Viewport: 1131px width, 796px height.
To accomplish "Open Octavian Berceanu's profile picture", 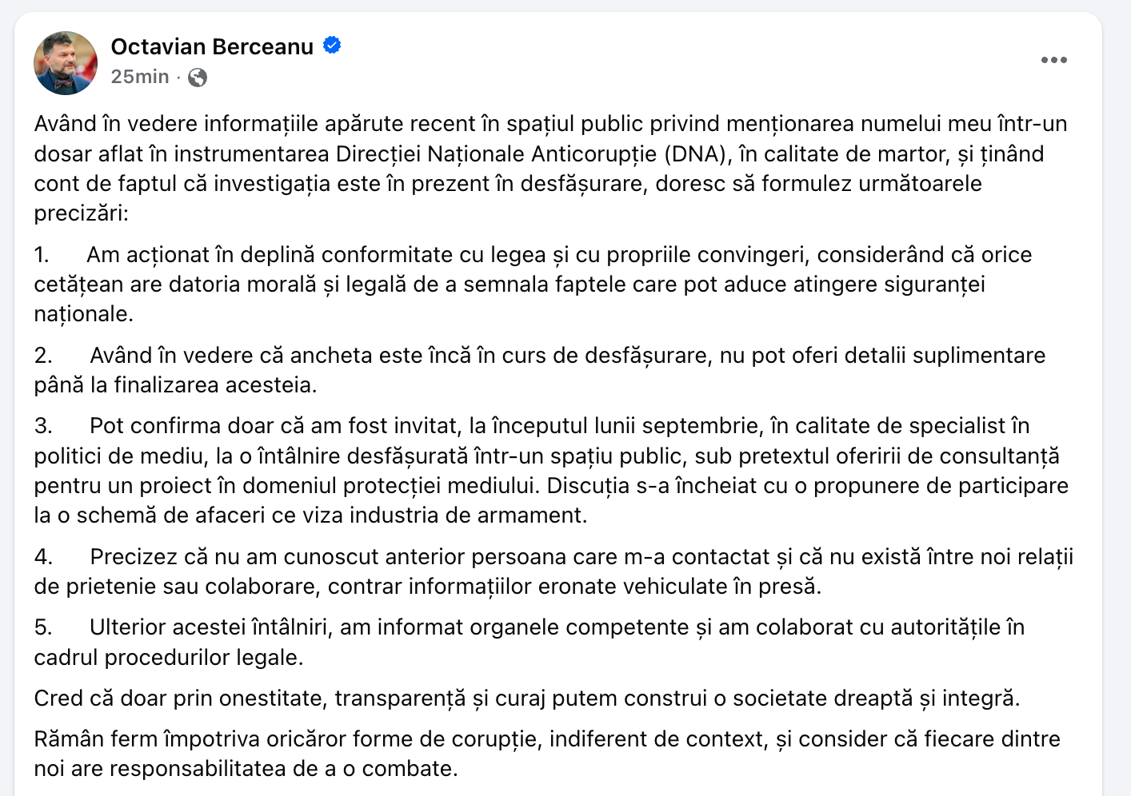I will [x=66, y=62].
